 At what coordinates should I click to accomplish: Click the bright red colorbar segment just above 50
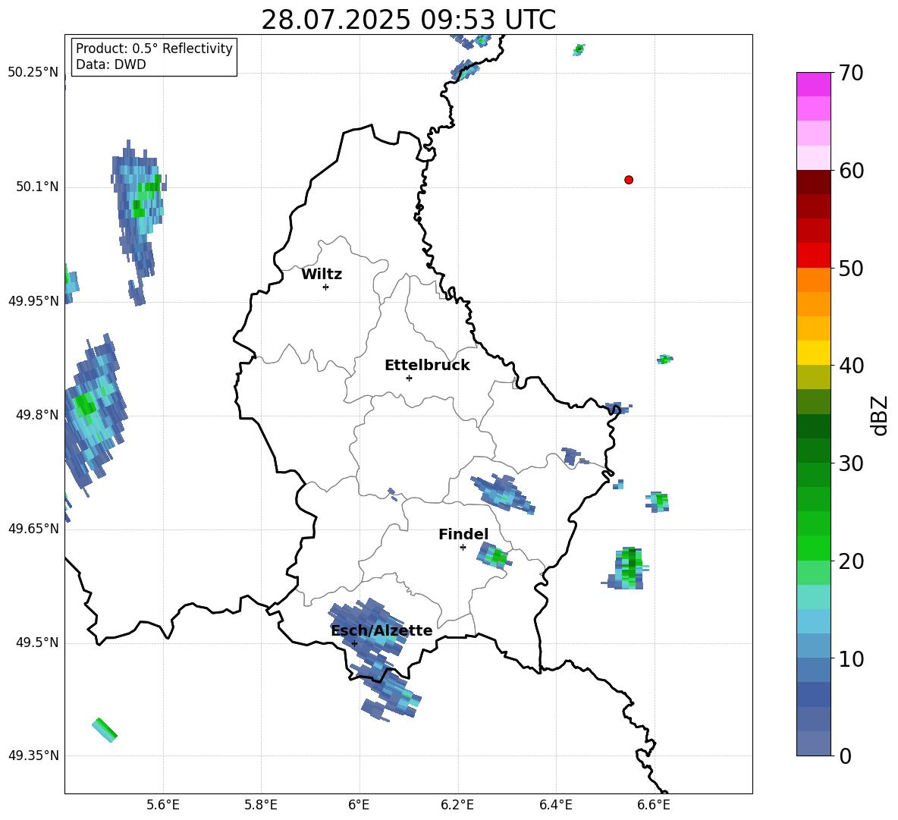[x=813, y=256]
